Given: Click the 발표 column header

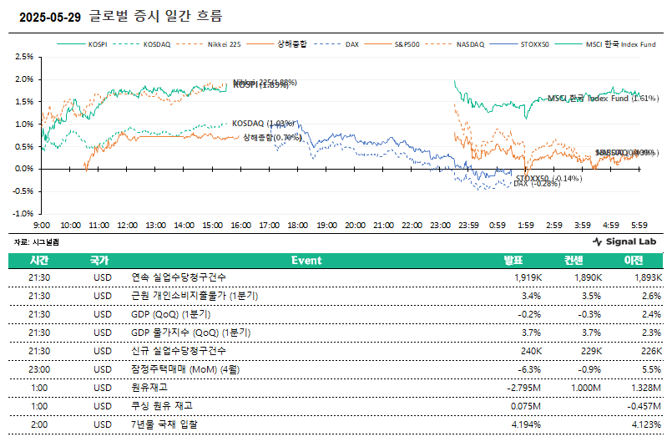Looking at the screenshot, I should click(513, 261).
